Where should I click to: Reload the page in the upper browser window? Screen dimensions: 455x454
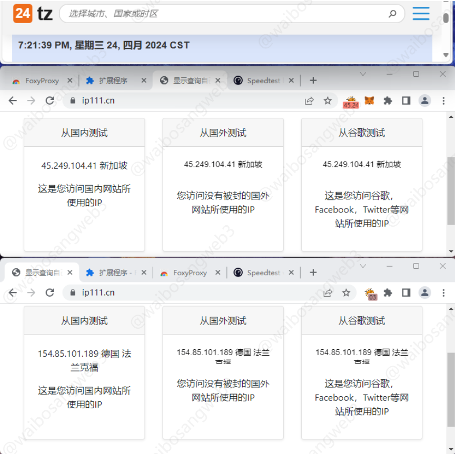click(x=50, y=100)
